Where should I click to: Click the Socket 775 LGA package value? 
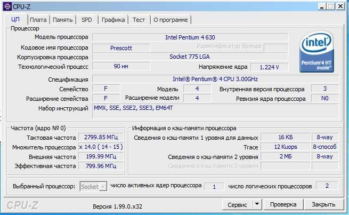coord(190,57)
